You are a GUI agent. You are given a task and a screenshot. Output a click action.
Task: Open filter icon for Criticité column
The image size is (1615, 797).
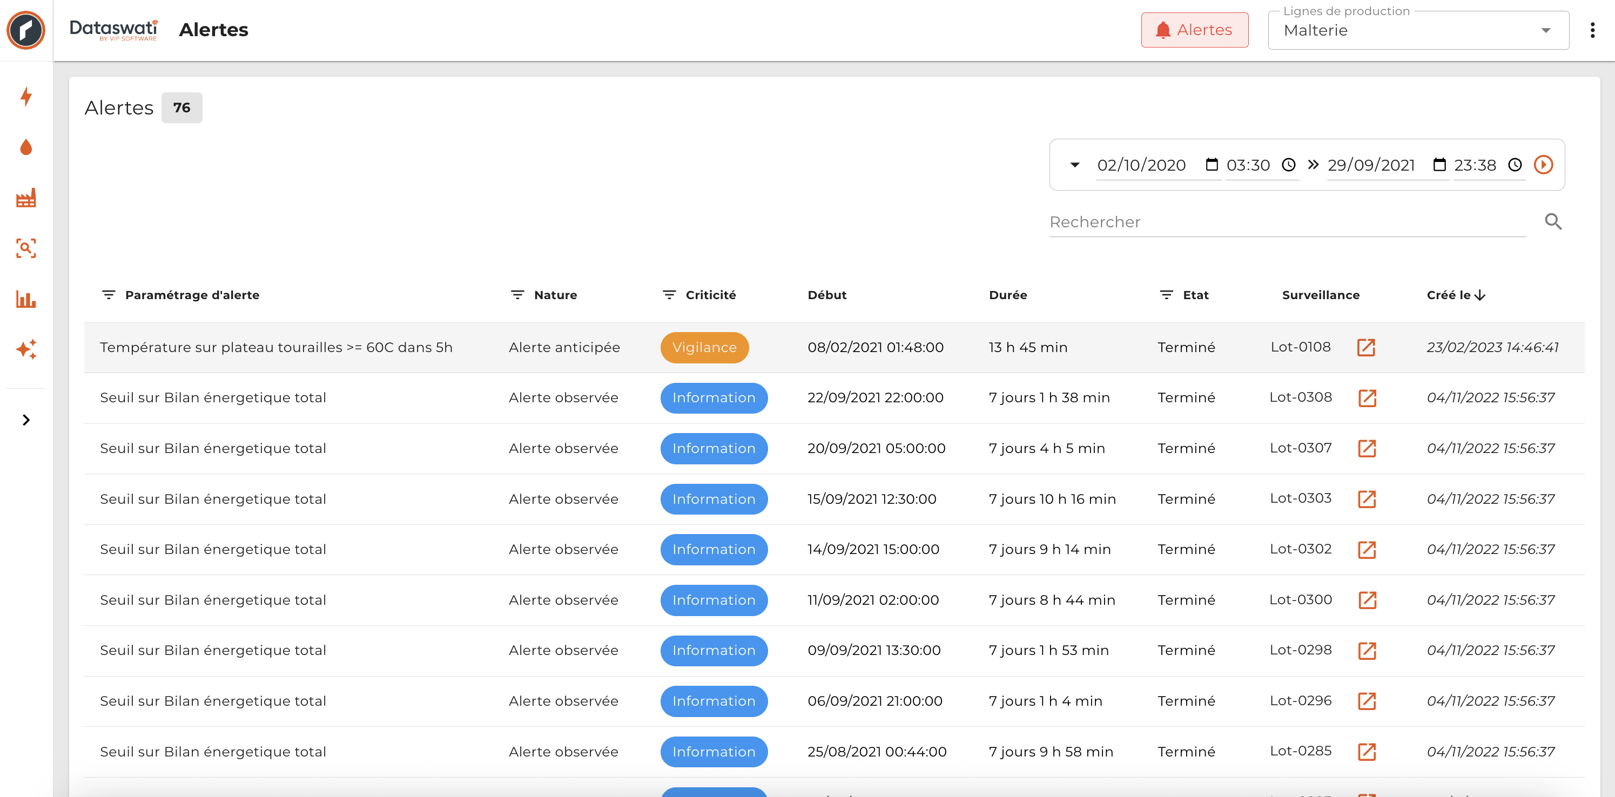tap(669, 294)
